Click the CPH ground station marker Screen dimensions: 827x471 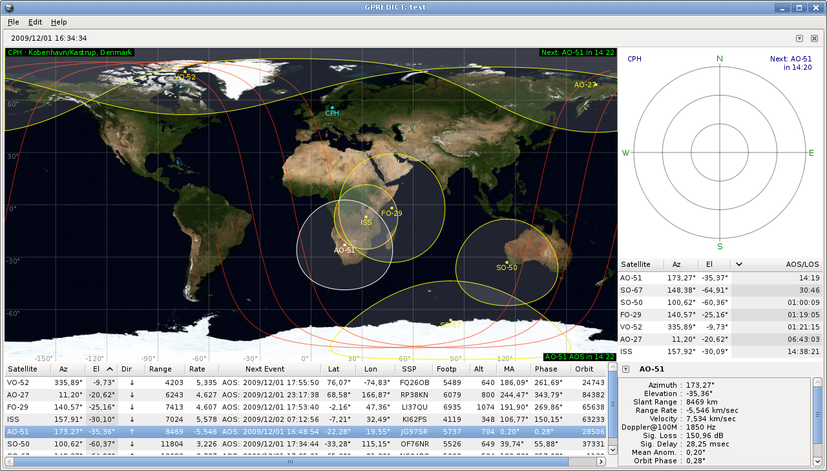pos(331,108)
